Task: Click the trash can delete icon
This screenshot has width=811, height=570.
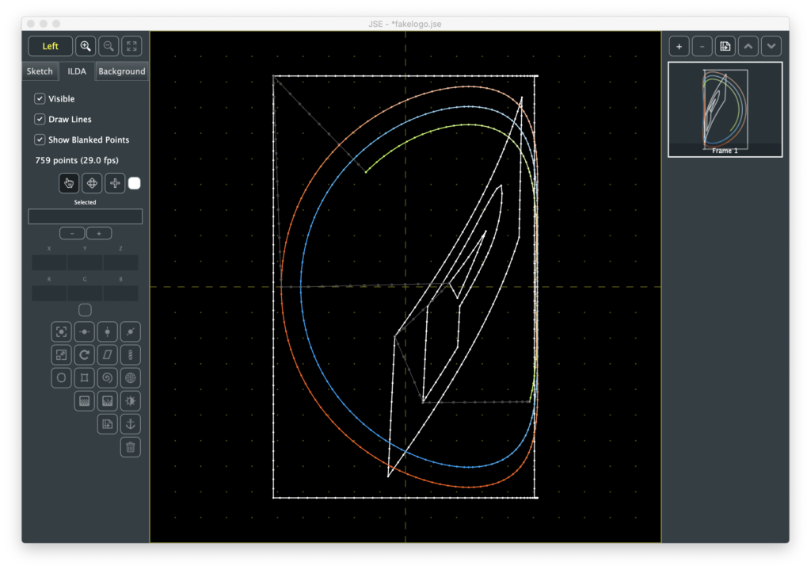Action: coord(131,447)
